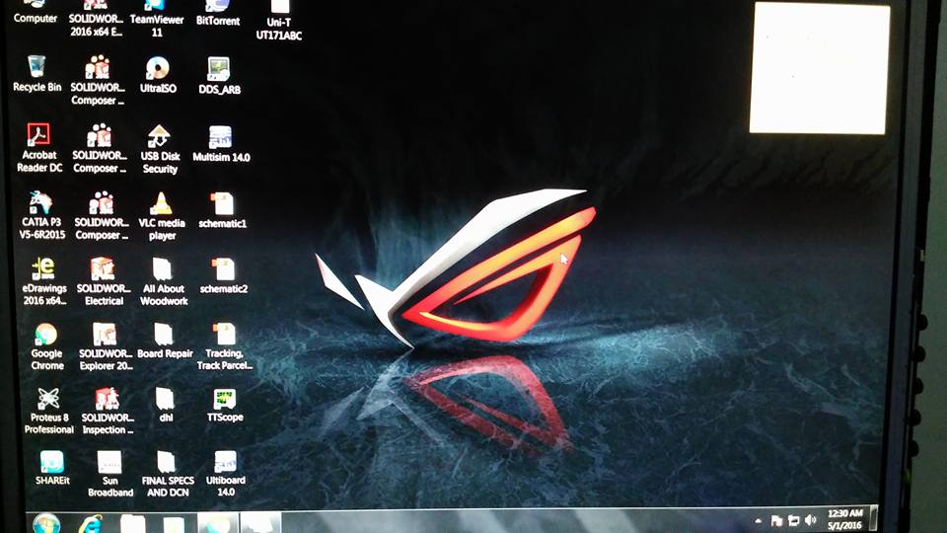Launch TTScope from the desktop
The height and width of the screenshot is (533, 947).
[225, 405]
